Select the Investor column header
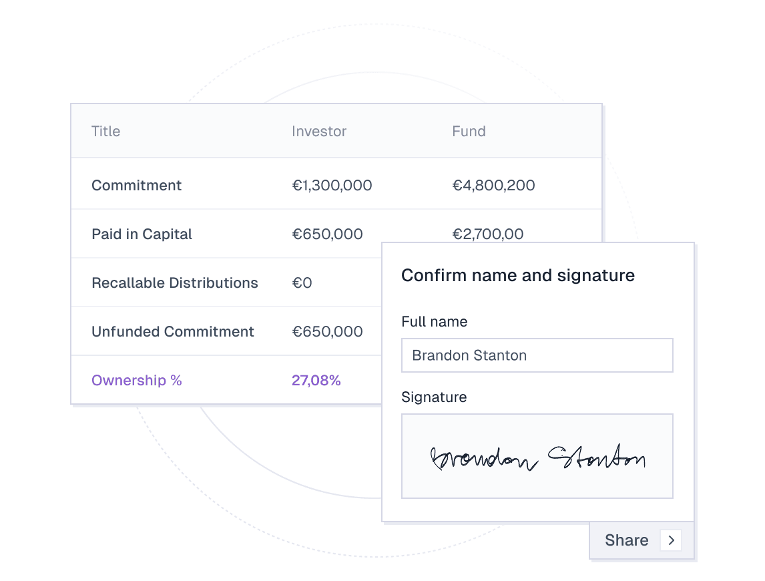The width and height of the screenshot is (765, 581). 319,132
